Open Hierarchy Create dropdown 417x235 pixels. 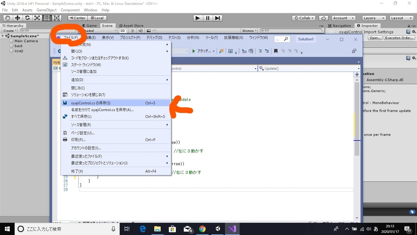point(9,31)
